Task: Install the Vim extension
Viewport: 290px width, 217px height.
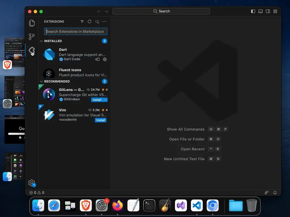Action: pos(101,120)
